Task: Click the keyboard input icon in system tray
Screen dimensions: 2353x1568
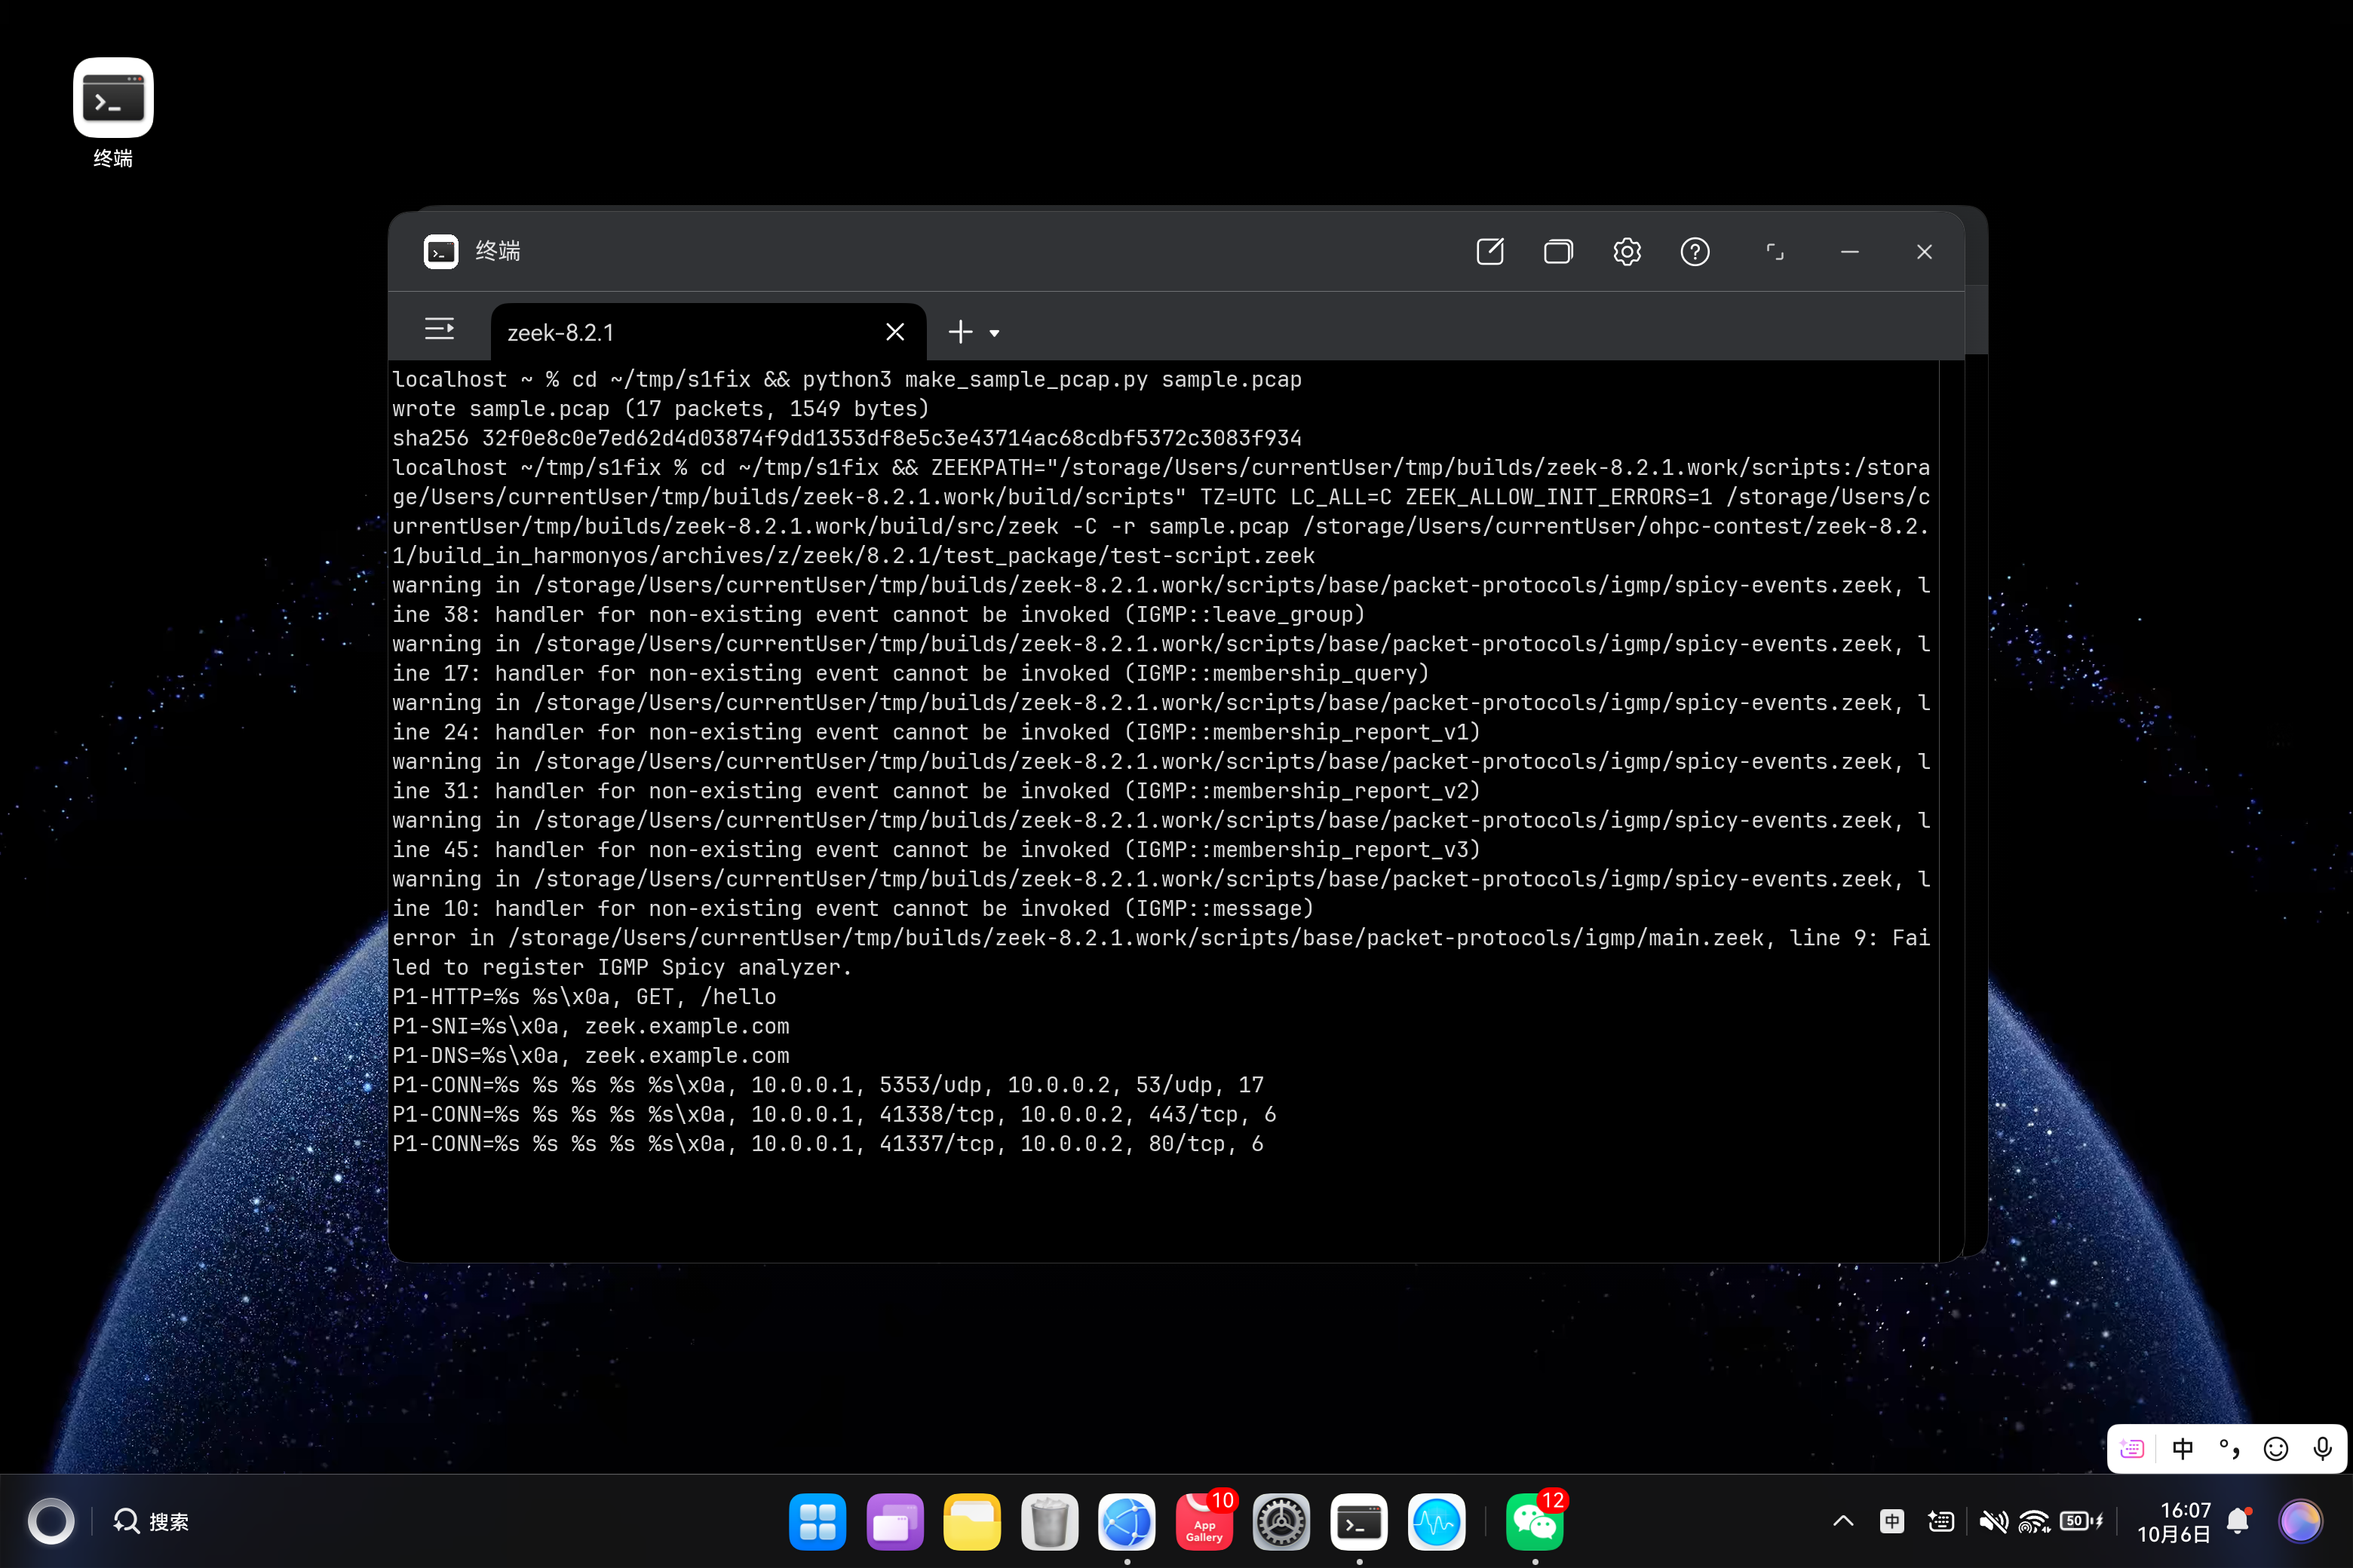Action: (1940, 1521)
